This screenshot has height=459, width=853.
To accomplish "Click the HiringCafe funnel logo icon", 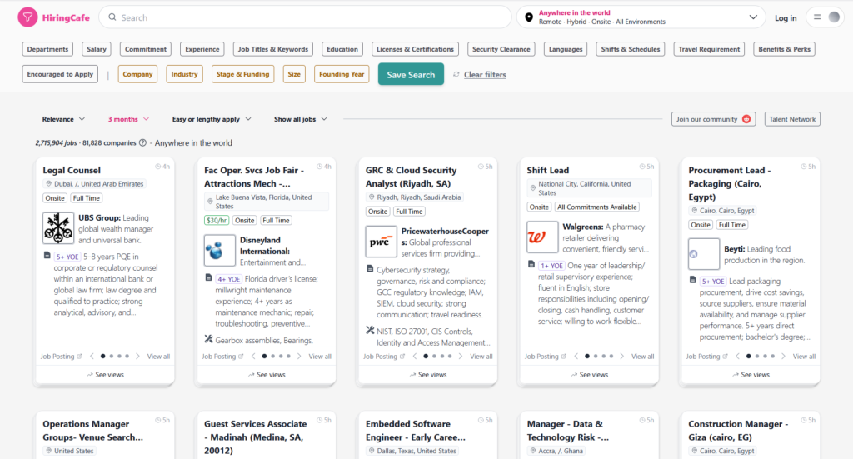I will 27,17.
